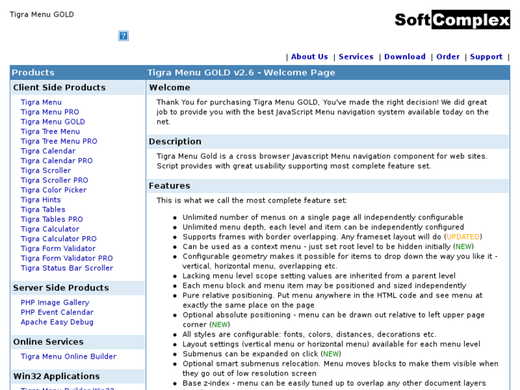Open the Tigra Menu PRO link
520x390 pixels.
tap(50, 112)
